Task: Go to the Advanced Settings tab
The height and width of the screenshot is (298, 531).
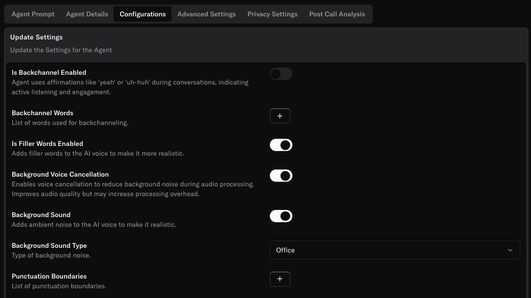Action: pyautogui.click(x=206, y=14)
